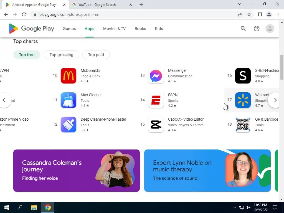The width and height of the screenshot is (284, 213).
Task: Open ESPN app title link
Action: [173, 95]
